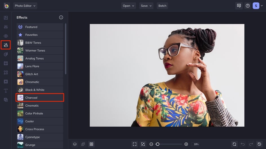This screenshot has width=266, height=149.
Task: Open the Warmer Tones category
Action: tap(40, 51)
